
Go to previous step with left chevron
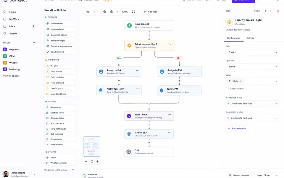[266, 11]
